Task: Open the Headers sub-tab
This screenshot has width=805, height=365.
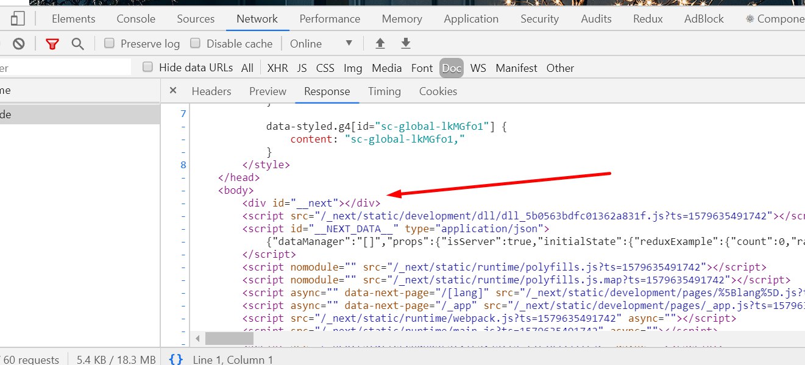Action: [x=211, y=91]
